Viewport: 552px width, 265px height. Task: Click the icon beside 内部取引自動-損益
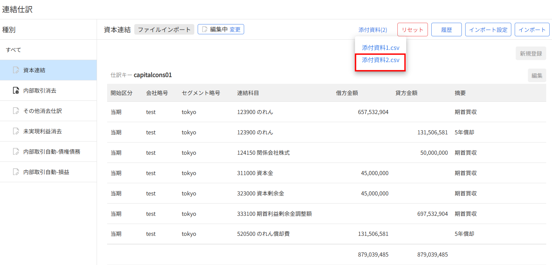(16, 172)
